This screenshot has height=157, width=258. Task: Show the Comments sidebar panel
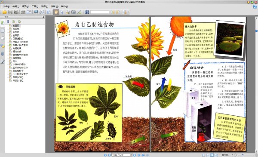tap(3, 46)
